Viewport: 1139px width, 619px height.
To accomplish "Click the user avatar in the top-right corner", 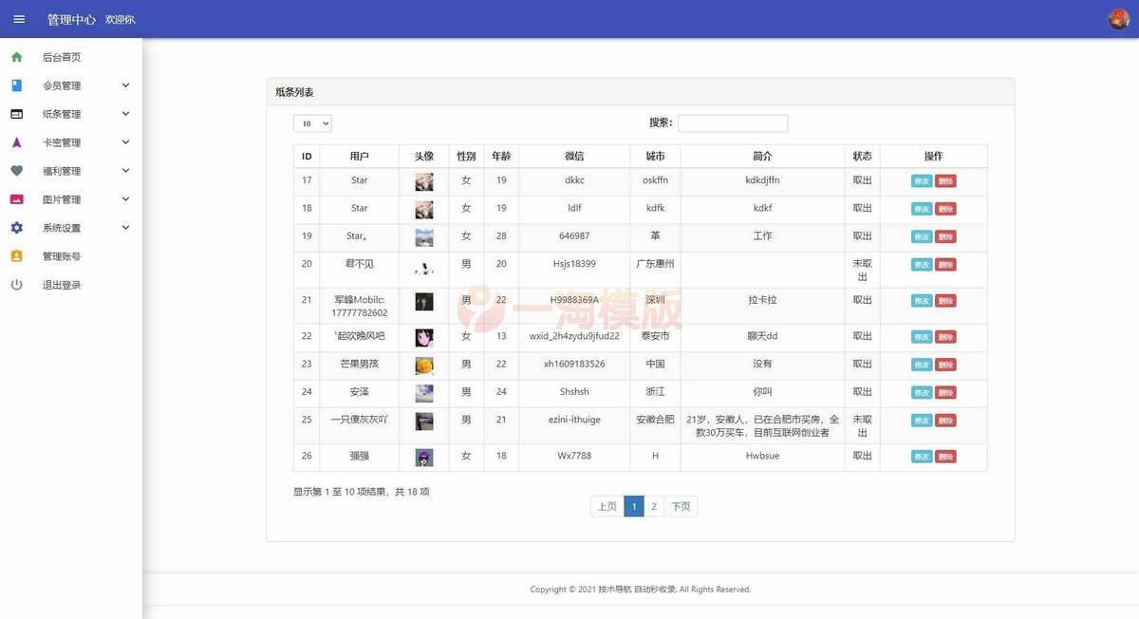I will pyautogui.click(x=1118, y=18).
